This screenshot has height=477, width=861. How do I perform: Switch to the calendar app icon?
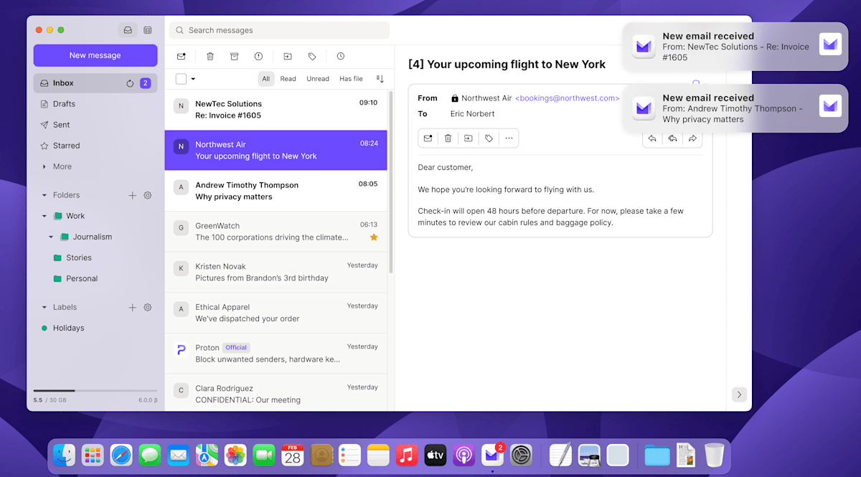[x=148, y=30]
